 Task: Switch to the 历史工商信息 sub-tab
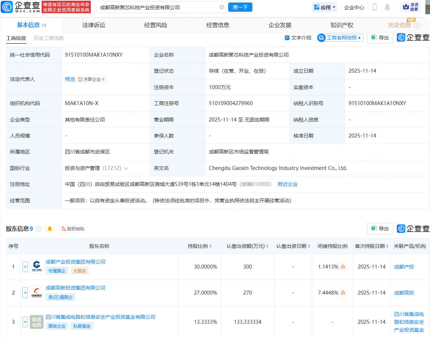49,38
